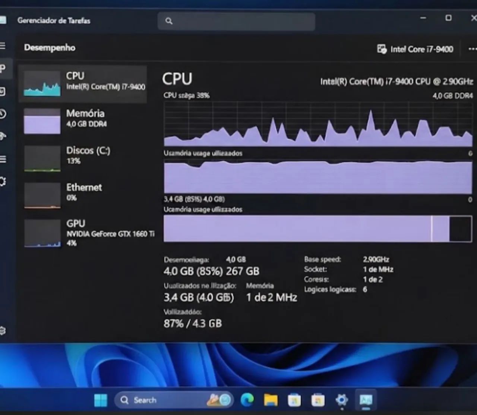Select the Ethernet performance entry
The width and height of the screenshot is (477, 415).
83,195
